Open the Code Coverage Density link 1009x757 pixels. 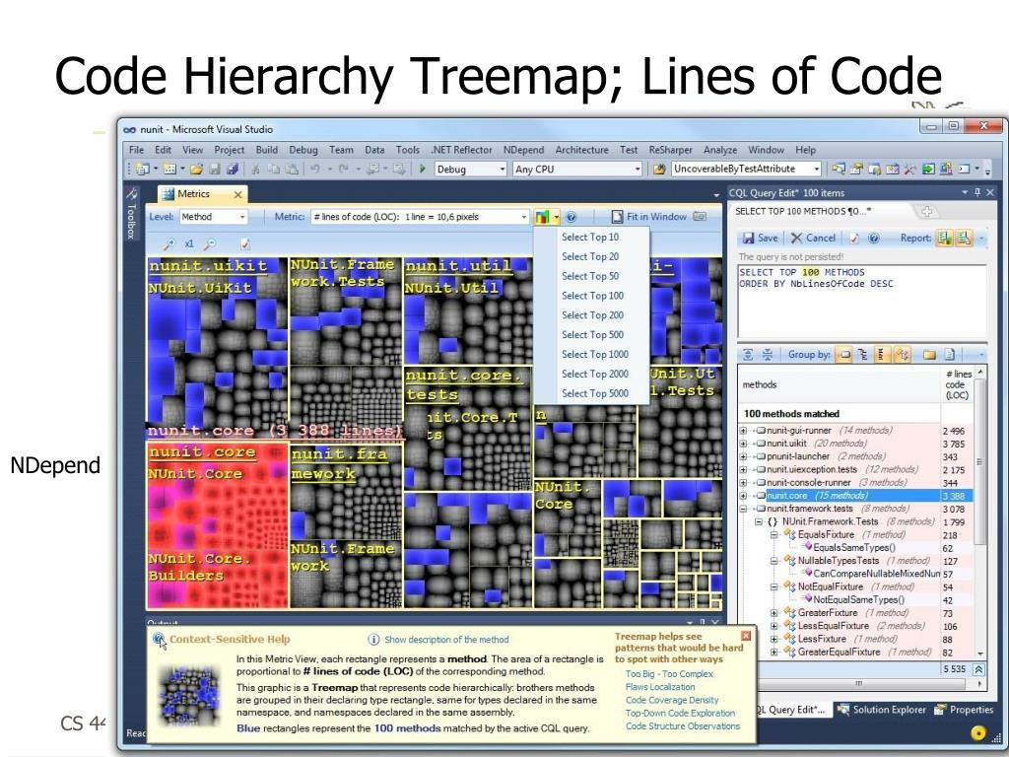point(672,700)
